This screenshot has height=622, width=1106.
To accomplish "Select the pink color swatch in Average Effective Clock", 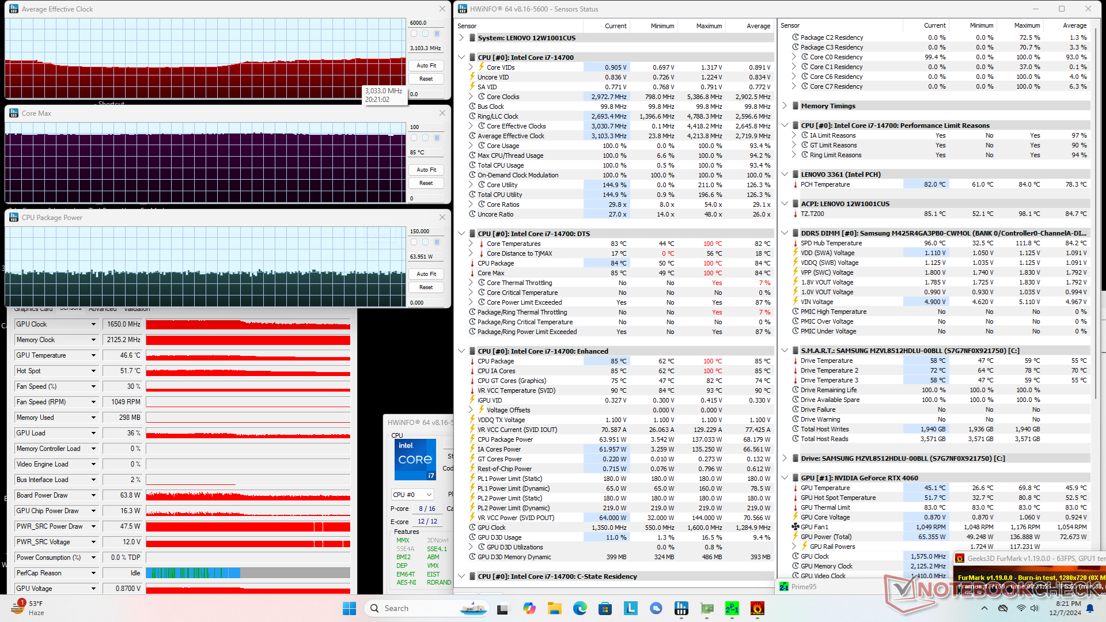I will [x=414, y=33].
